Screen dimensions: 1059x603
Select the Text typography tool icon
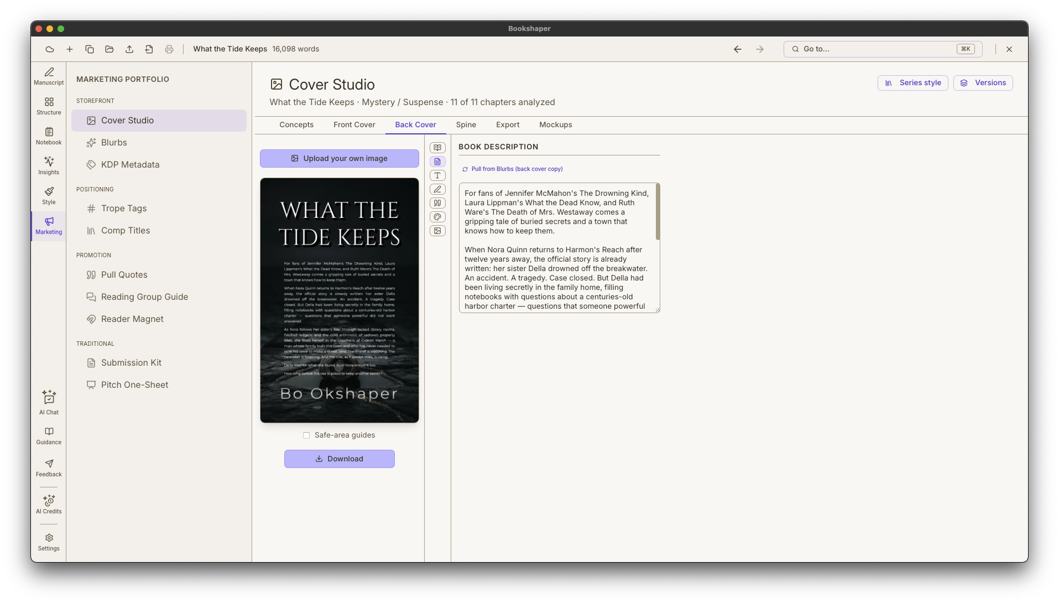coord(437,175)
